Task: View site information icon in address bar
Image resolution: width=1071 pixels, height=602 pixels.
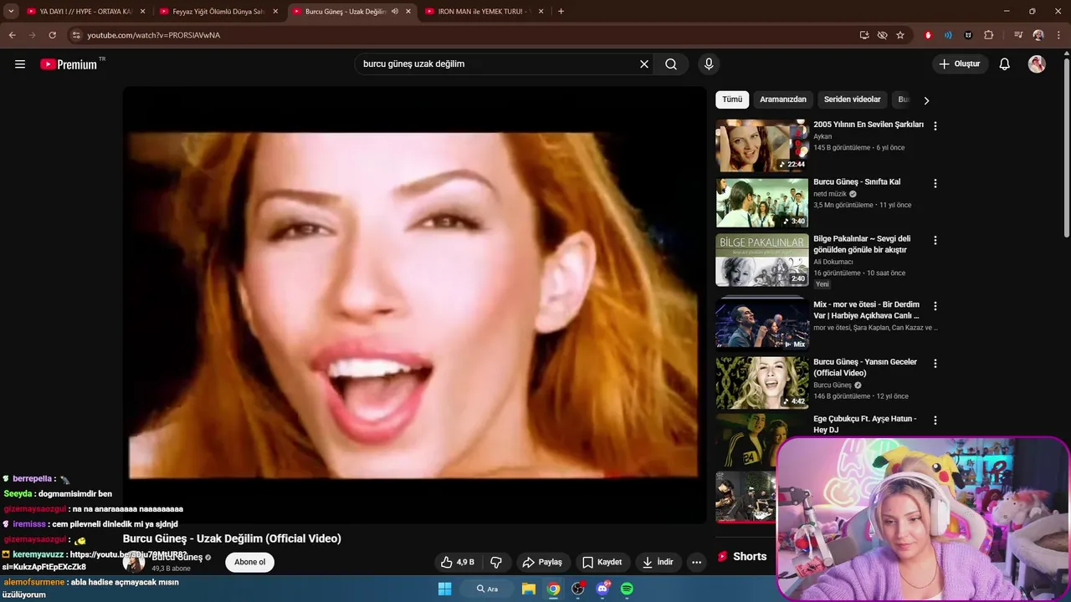Action: (76, 35)
